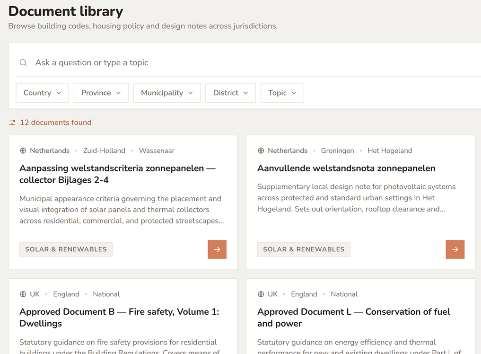Open the Aanpassing welstandscriteria document via arrow

tap(217, 249)
